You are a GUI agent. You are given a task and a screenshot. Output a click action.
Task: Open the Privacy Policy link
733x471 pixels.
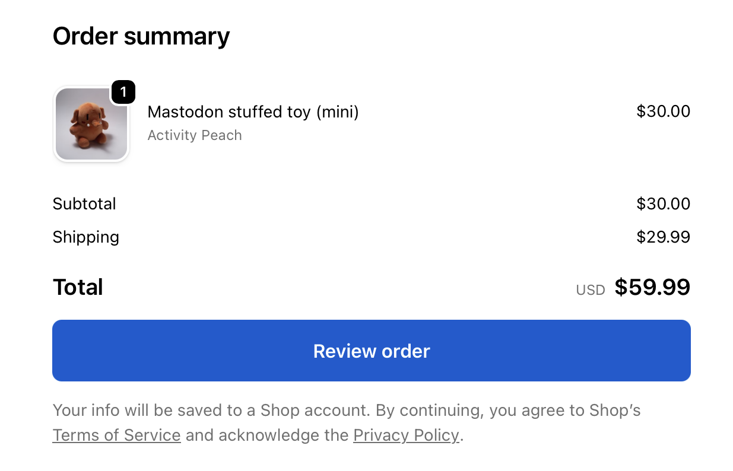coord(406,435)
